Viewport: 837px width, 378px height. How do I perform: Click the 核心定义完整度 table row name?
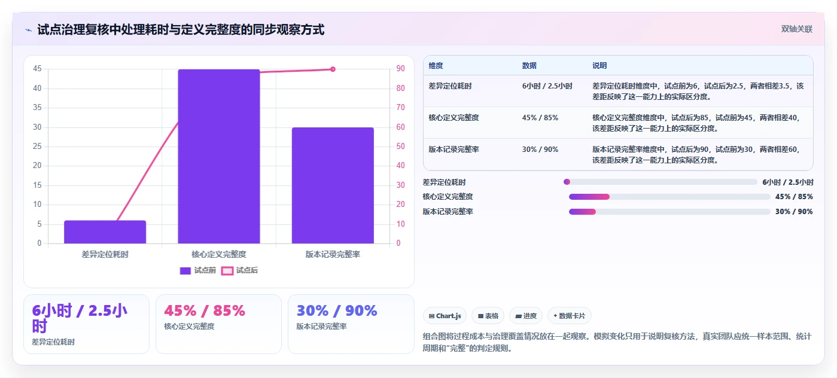(454, 118)
